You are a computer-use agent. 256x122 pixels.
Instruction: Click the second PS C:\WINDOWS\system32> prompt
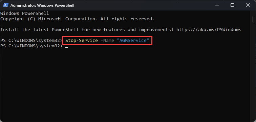(x=31, y=46)
